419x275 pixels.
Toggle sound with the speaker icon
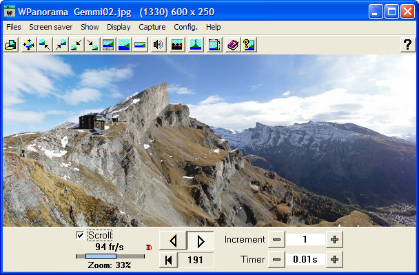[159, 44]
